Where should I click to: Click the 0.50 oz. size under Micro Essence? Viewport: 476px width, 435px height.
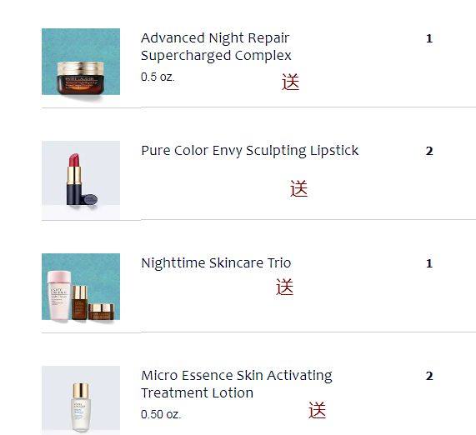point(161,414)
